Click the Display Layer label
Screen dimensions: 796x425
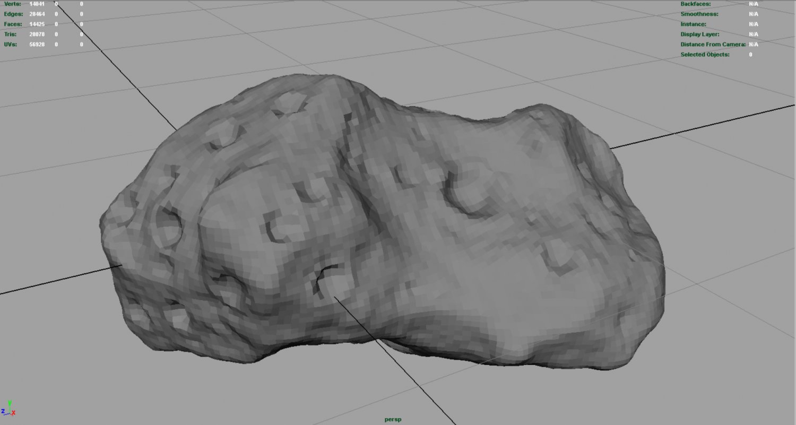tap(700, 34)
